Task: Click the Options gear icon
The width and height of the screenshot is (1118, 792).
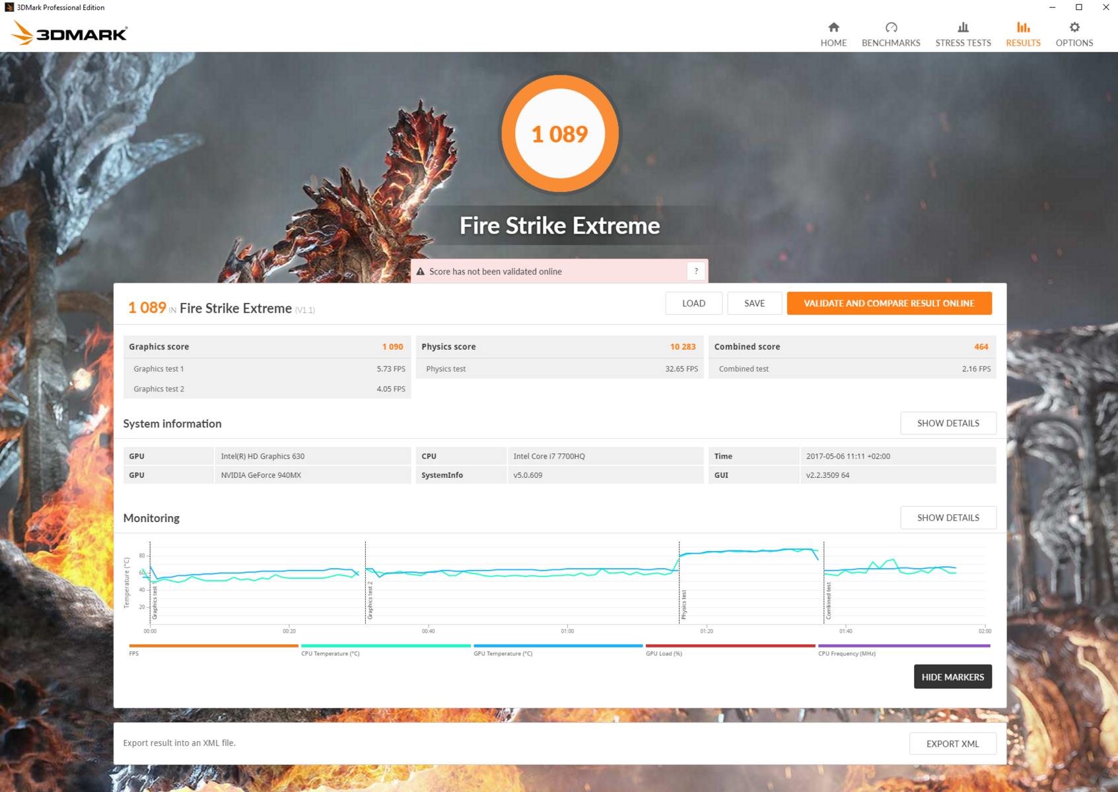Action: (x=1074, y=28)
